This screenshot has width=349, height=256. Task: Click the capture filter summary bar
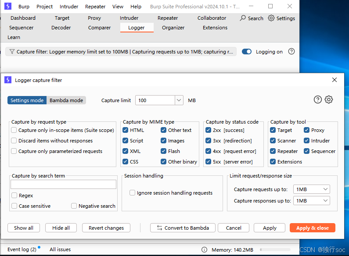pyautogui.click(x=121, y=52)
